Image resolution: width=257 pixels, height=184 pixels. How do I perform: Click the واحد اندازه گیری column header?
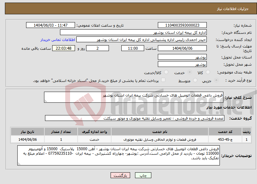(x=94, y=132)
